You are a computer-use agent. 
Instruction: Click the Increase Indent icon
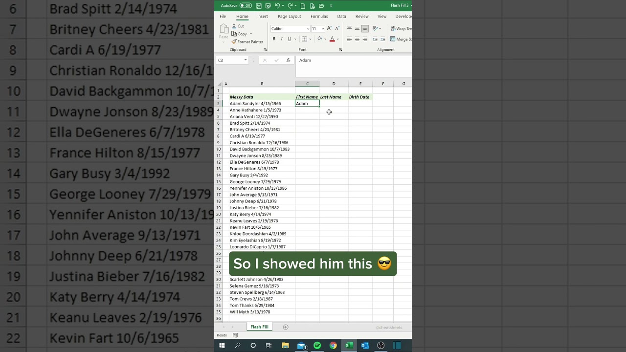[383, 39]
